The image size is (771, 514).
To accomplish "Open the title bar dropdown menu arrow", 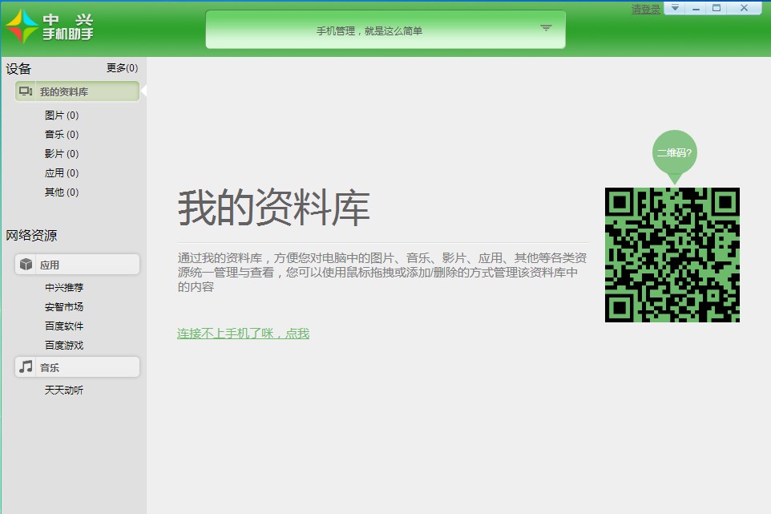I will (x=675, y=8).
